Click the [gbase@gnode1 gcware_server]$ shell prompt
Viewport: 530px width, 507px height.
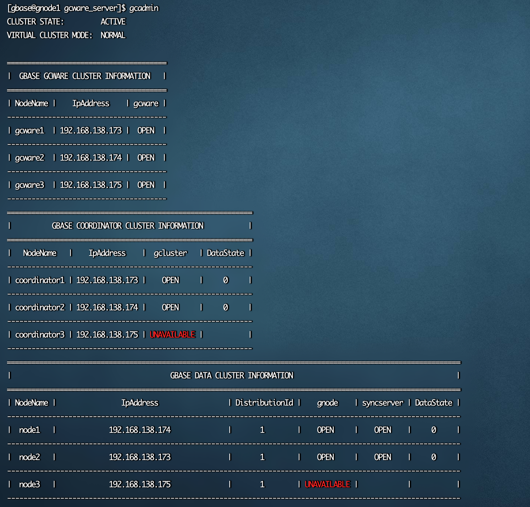[x=66, y=8]
